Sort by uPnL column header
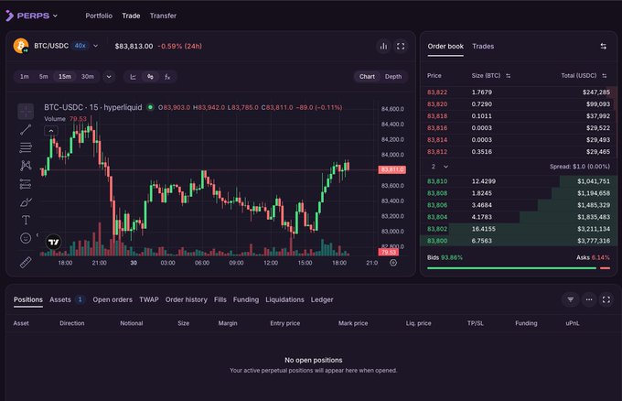 (573, 323)
